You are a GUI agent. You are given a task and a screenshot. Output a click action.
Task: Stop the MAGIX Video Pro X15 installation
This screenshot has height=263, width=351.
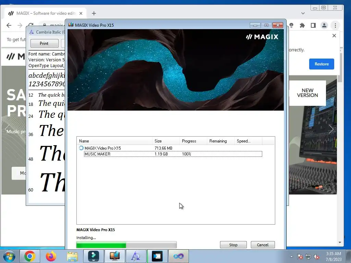[233, 245]
